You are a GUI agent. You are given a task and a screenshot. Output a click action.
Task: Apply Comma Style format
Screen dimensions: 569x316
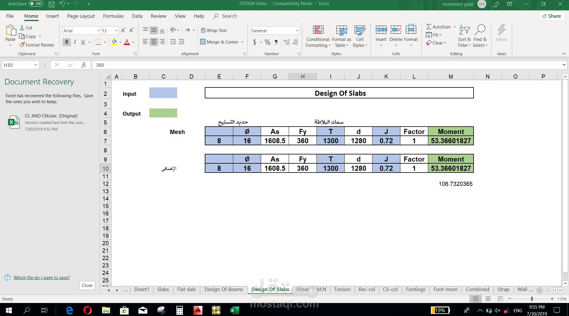(x=276, y=42)
